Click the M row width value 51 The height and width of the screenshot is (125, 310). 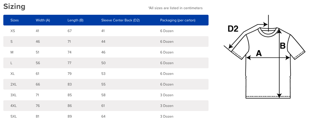(x=38, y=52)
